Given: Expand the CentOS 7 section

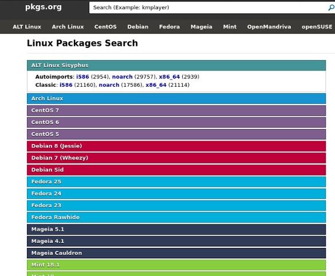Looking at the screenshot, I should click(176, 110).
